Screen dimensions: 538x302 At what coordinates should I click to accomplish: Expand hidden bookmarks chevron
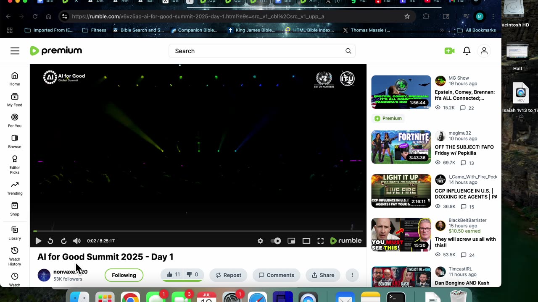tap(442, 30)
